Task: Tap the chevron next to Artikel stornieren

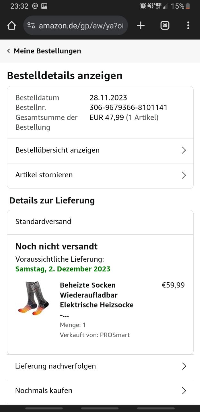Action: coord(184,175)
